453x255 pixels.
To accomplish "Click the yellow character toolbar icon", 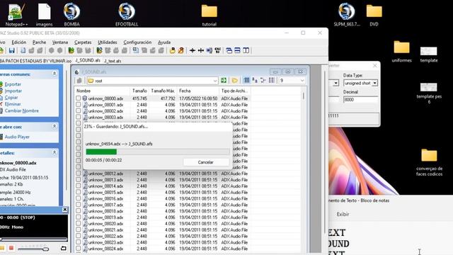I will point(173,50).
